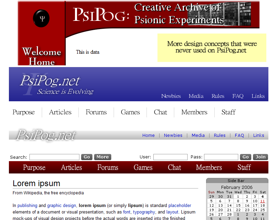Open Games in the dark red menu bar
The width and height of the screenshot is (279, 220).
point(143,168)
